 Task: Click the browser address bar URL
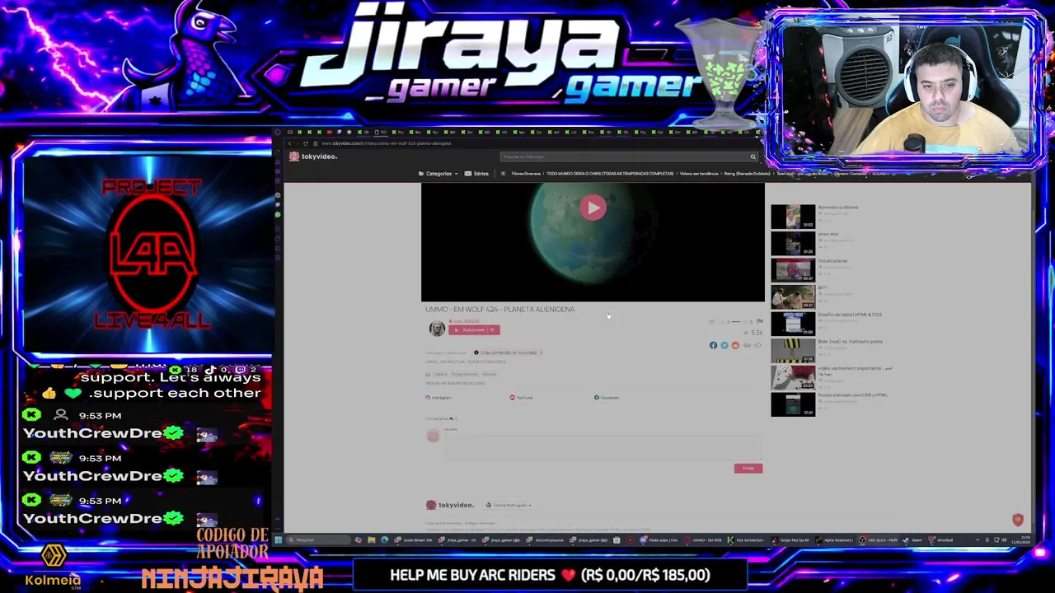click(386, 143)
